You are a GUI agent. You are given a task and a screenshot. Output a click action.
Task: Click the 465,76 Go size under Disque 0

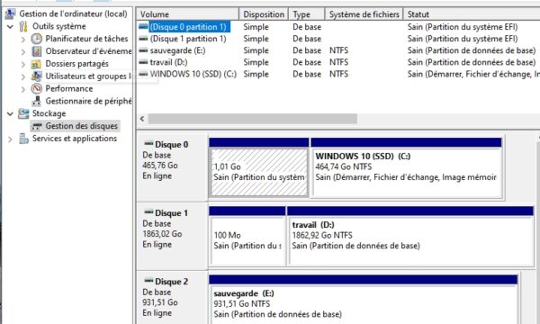coord(160,166)
